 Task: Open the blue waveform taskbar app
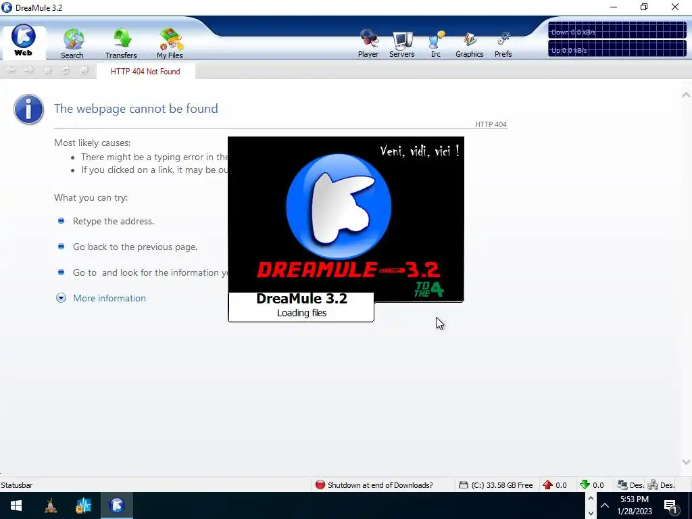coord(83,505)
